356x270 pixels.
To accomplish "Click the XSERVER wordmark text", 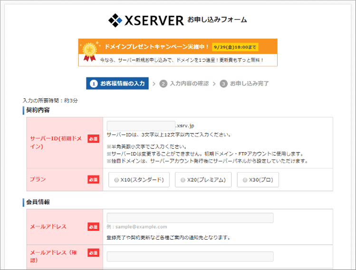I will coord(154,20).
